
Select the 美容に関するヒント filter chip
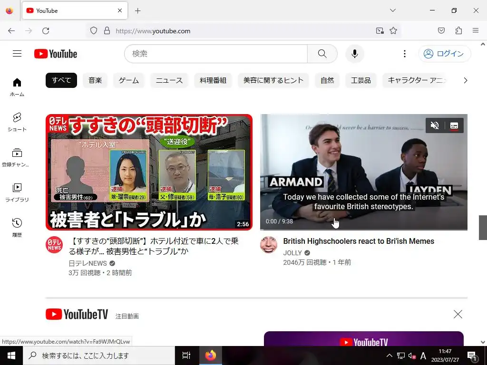[273, 80]
